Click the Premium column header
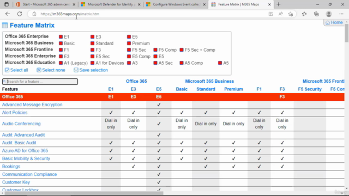 click(x=233, y=89)
